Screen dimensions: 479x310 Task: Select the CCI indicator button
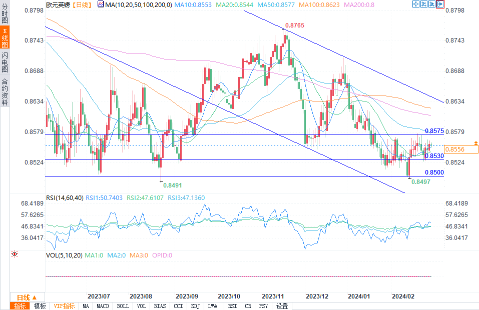[x=178, y=306]
